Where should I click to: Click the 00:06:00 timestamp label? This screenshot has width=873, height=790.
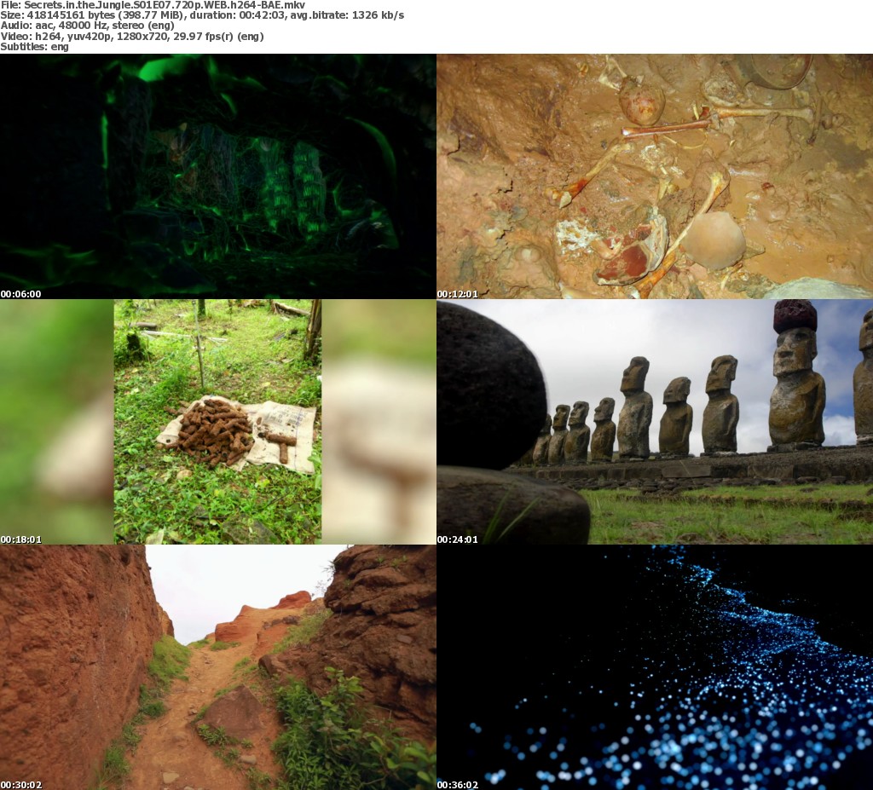pyautogui.click(x=20, y=294)
